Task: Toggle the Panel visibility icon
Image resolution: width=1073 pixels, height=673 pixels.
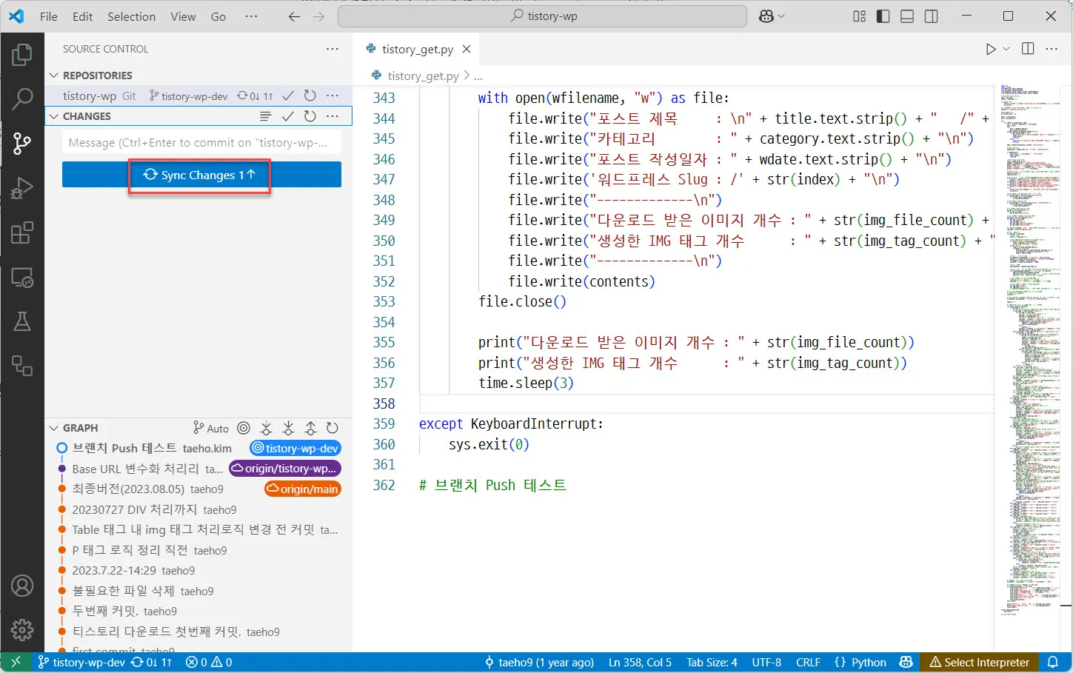Action: pyautogui.click(x=906, y=16)
